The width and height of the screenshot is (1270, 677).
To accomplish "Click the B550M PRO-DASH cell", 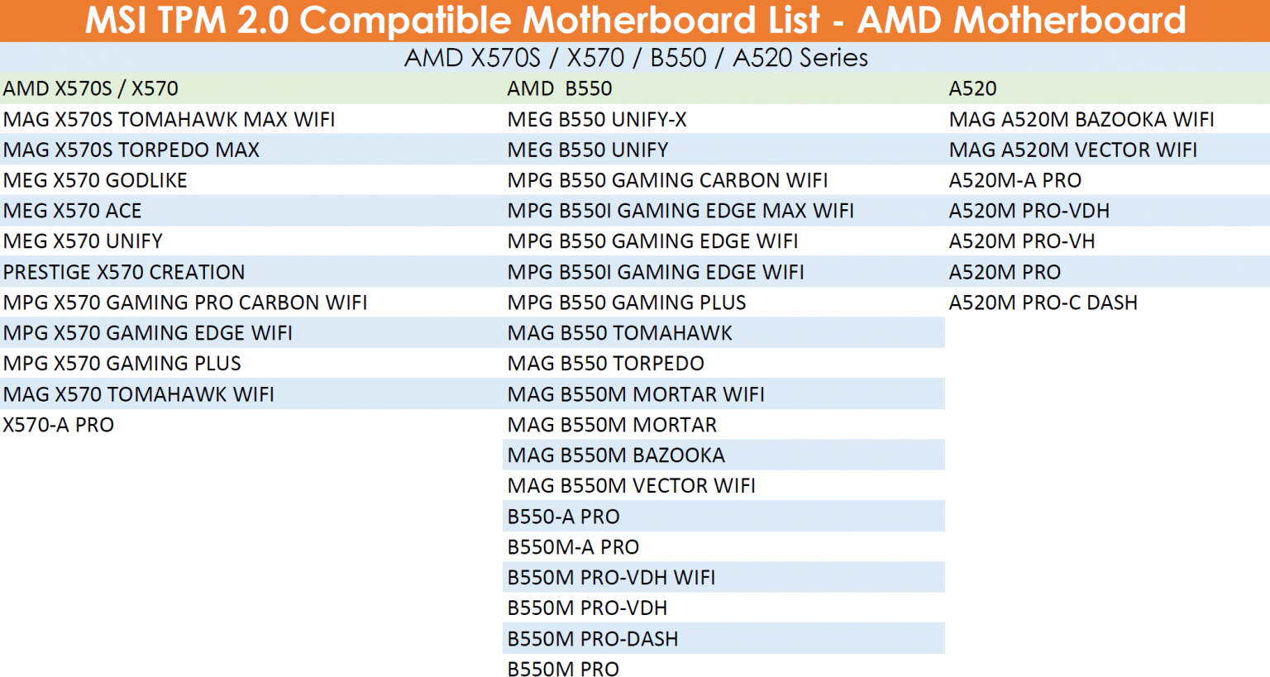I will [593, 638].
